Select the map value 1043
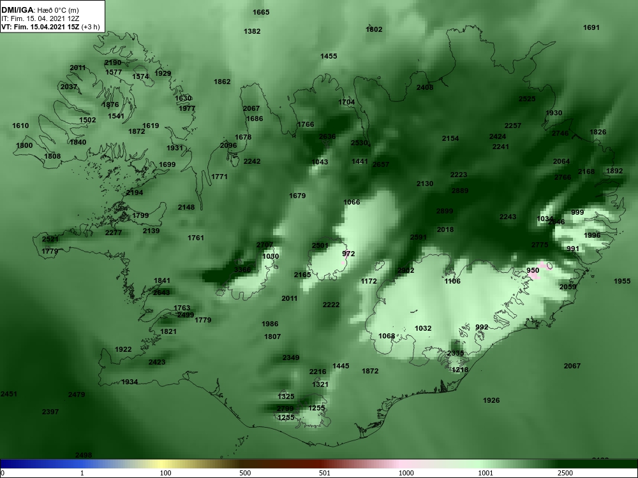The width and height of the screenshot is (638, 478). pyautogui.click(x=320, y=162)
